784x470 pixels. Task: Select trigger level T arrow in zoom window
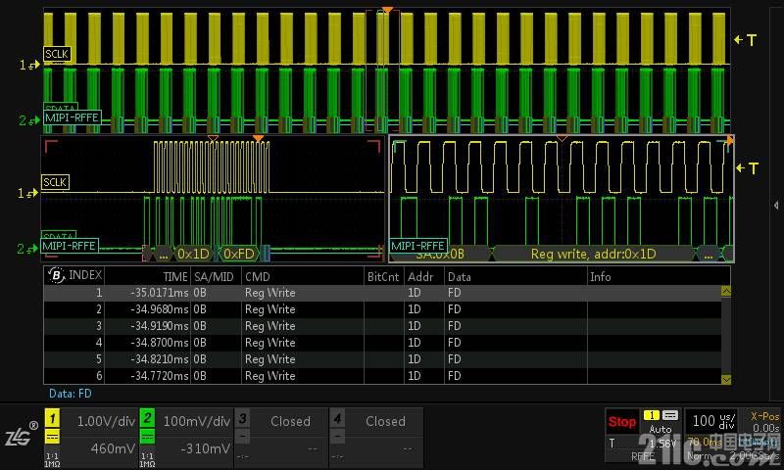coord(747,168)
